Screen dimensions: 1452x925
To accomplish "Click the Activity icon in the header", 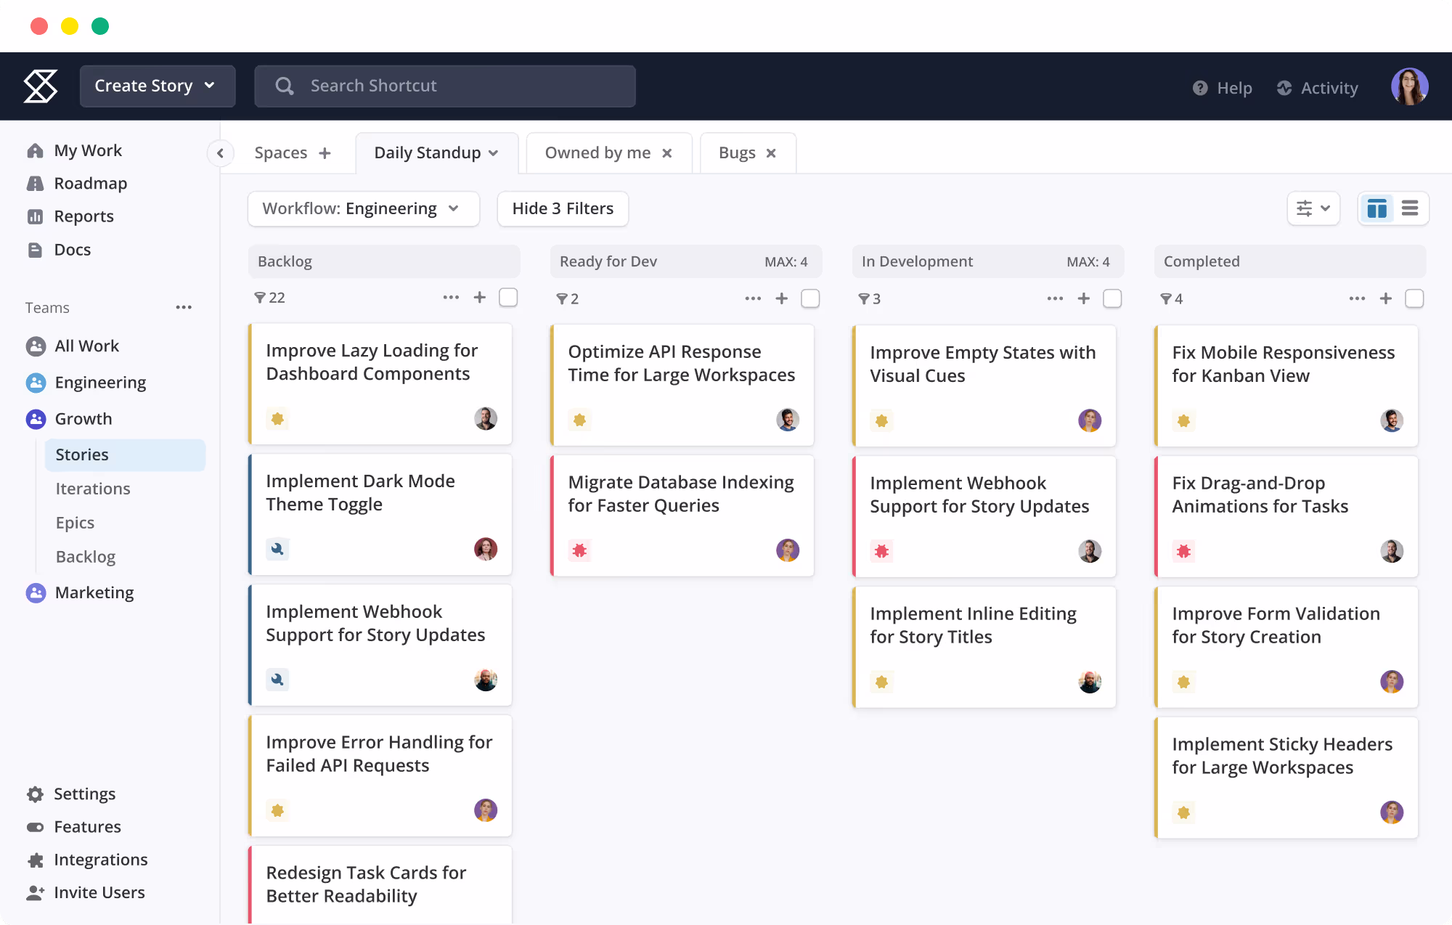I will click(1284, 88).
